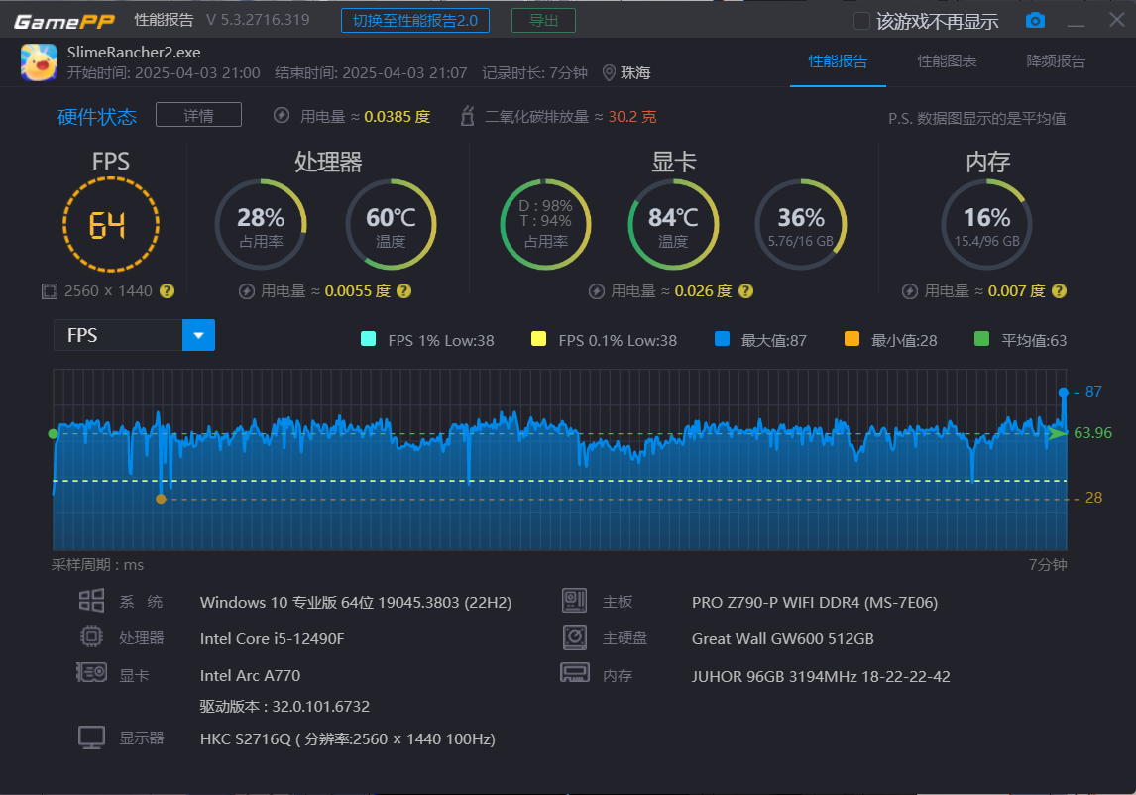Click the GPU D:98% T:94% usage gauge
The height and width of the screenshot is (795, 1136).
click(x=545, y=225)
